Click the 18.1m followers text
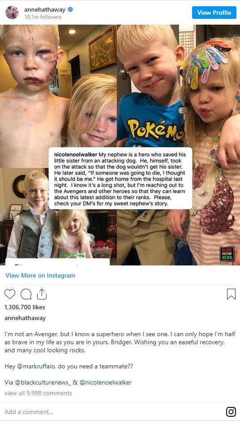This screenshot has width=240, height=423. (x=43, y=17)
